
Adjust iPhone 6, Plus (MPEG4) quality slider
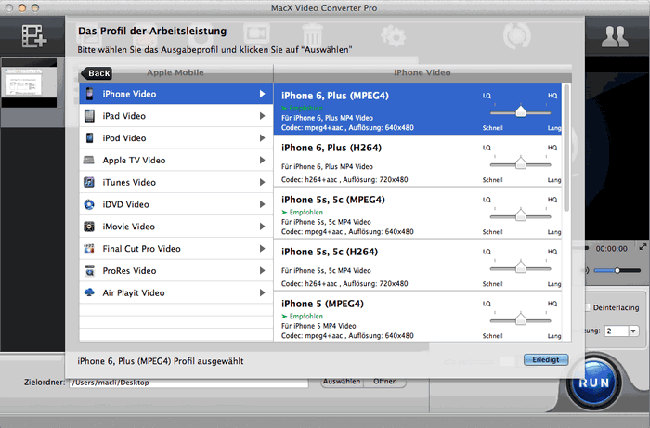pyautogui.click(x=520, y=111)
